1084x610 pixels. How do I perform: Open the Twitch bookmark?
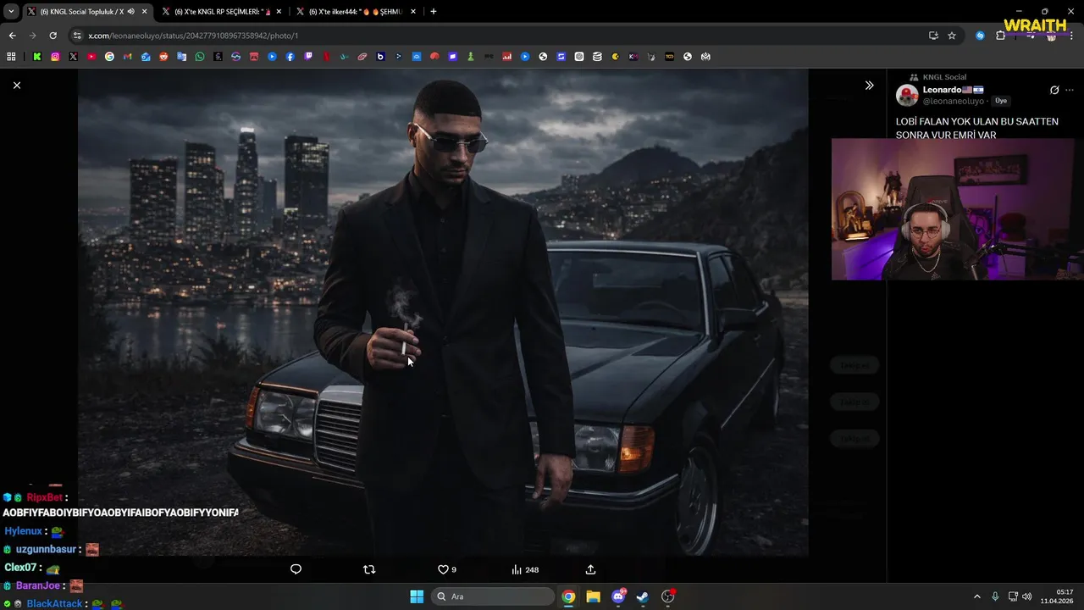point(308,57)
